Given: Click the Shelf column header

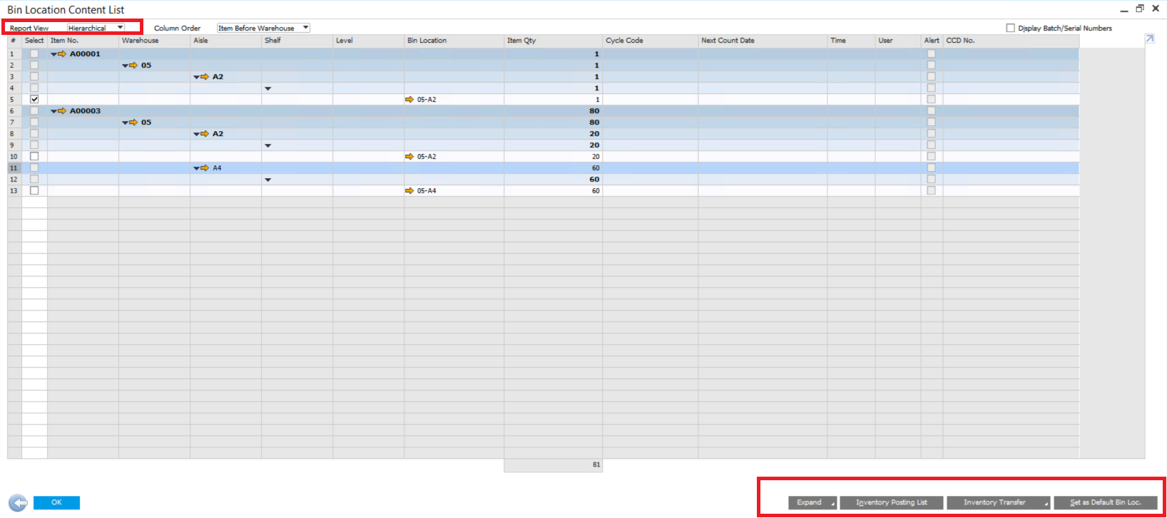Looking at the screenshot, I should point(297,41).
